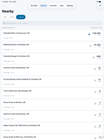Click the Wi-Fi status icon
This screenshot has width=104, height=139.
pyautogui.click(x=97, y=2)
